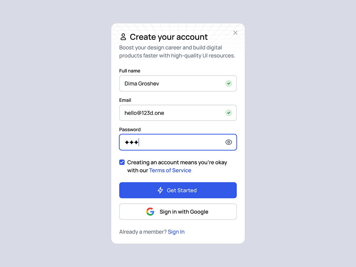This screenshot has width=356, height=267.
Task: Click the Full name label
Action: click(x=130, y=71)
